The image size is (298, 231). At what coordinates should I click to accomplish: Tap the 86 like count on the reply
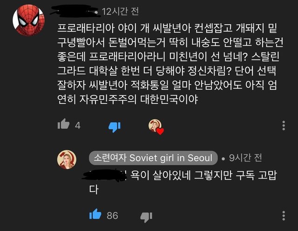coord(112,216)
